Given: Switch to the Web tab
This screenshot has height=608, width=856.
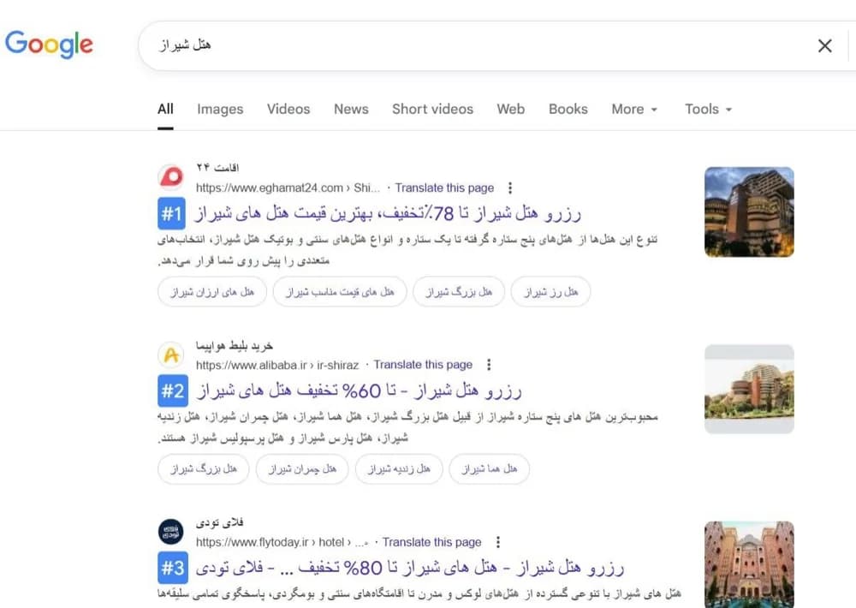Looking at the screenshot, I should click(x=510, y=110).
